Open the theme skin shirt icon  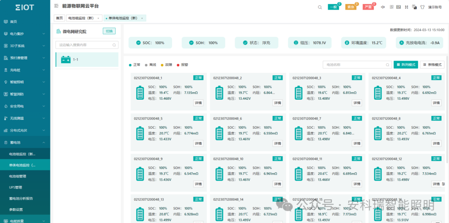(x=422, y=7)
